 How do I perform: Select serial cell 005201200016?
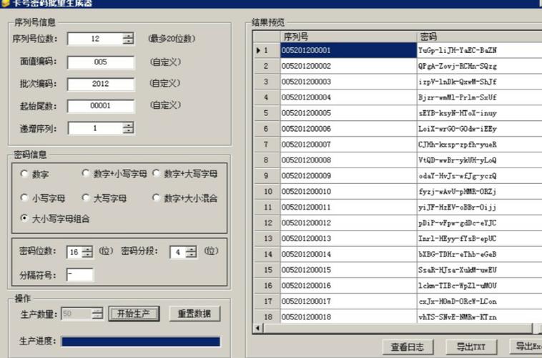(348, 286)
